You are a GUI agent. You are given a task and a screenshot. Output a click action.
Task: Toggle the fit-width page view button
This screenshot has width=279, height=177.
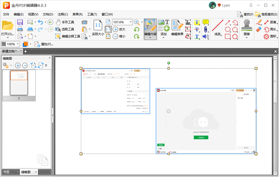(x=108, y=29)
